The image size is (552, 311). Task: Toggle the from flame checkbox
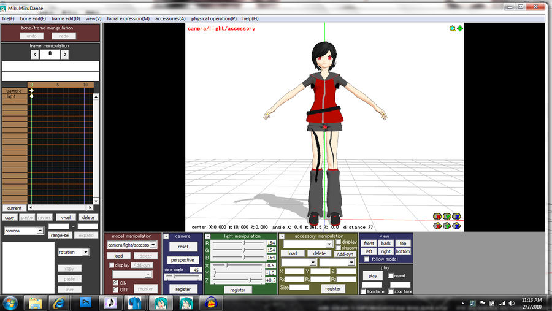click(x=364, y=291)
